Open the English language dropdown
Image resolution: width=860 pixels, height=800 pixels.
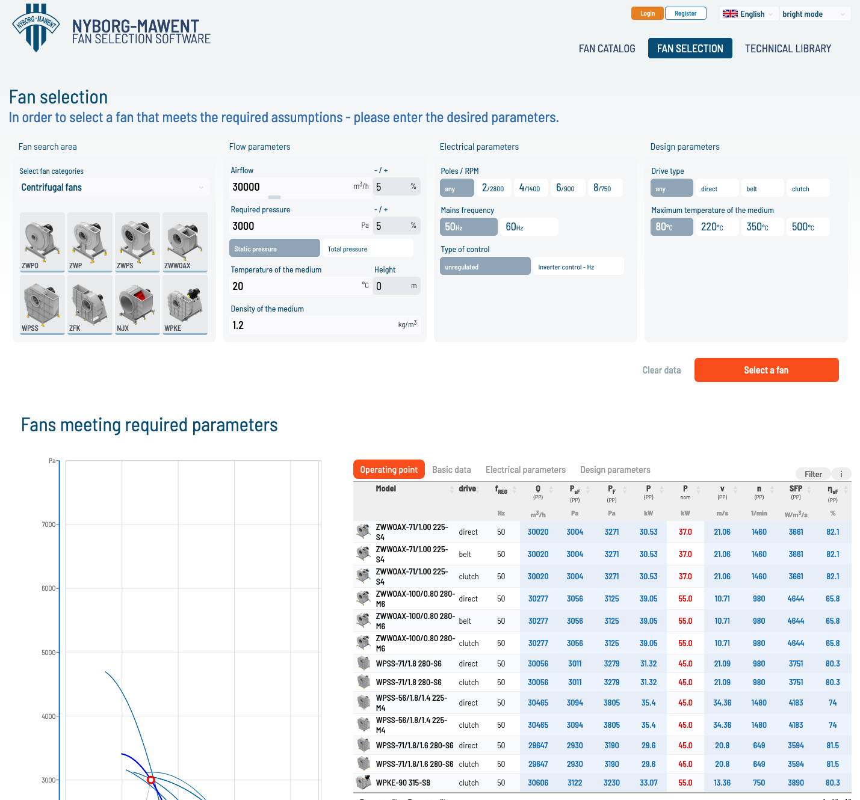pyautogui.click(x=748, y=14)
